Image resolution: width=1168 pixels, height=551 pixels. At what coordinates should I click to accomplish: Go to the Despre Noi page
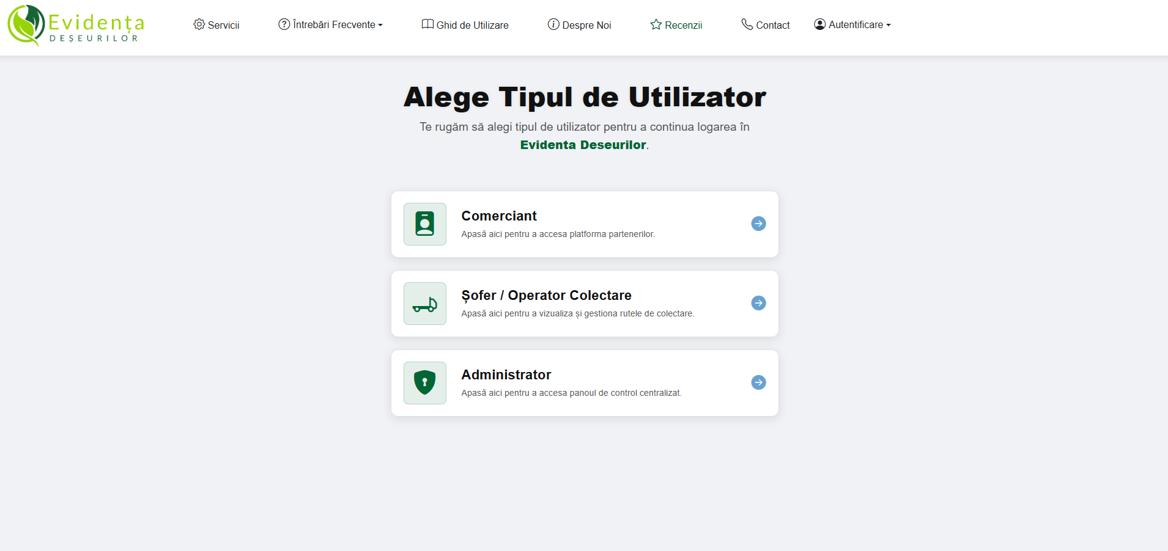(579, 25)
